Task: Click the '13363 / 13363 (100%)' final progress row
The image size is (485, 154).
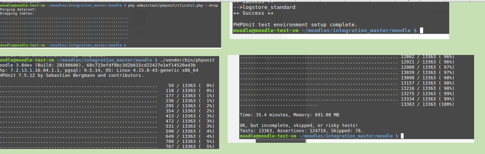Action: [347, 104]
